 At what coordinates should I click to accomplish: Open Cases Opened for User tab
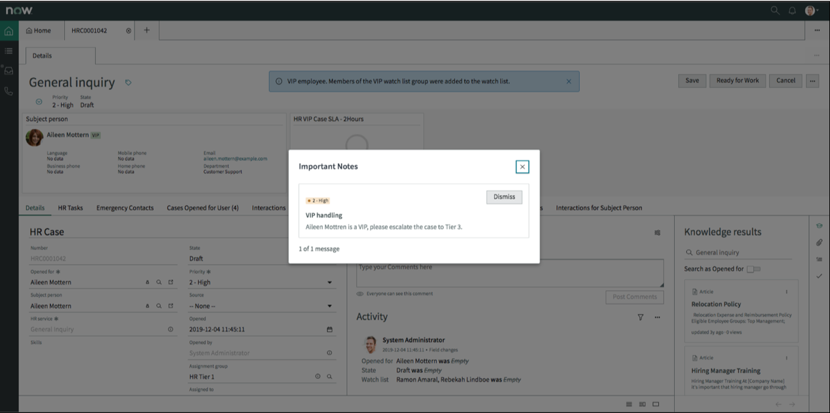pyautogui.click(x=203, y=208)
